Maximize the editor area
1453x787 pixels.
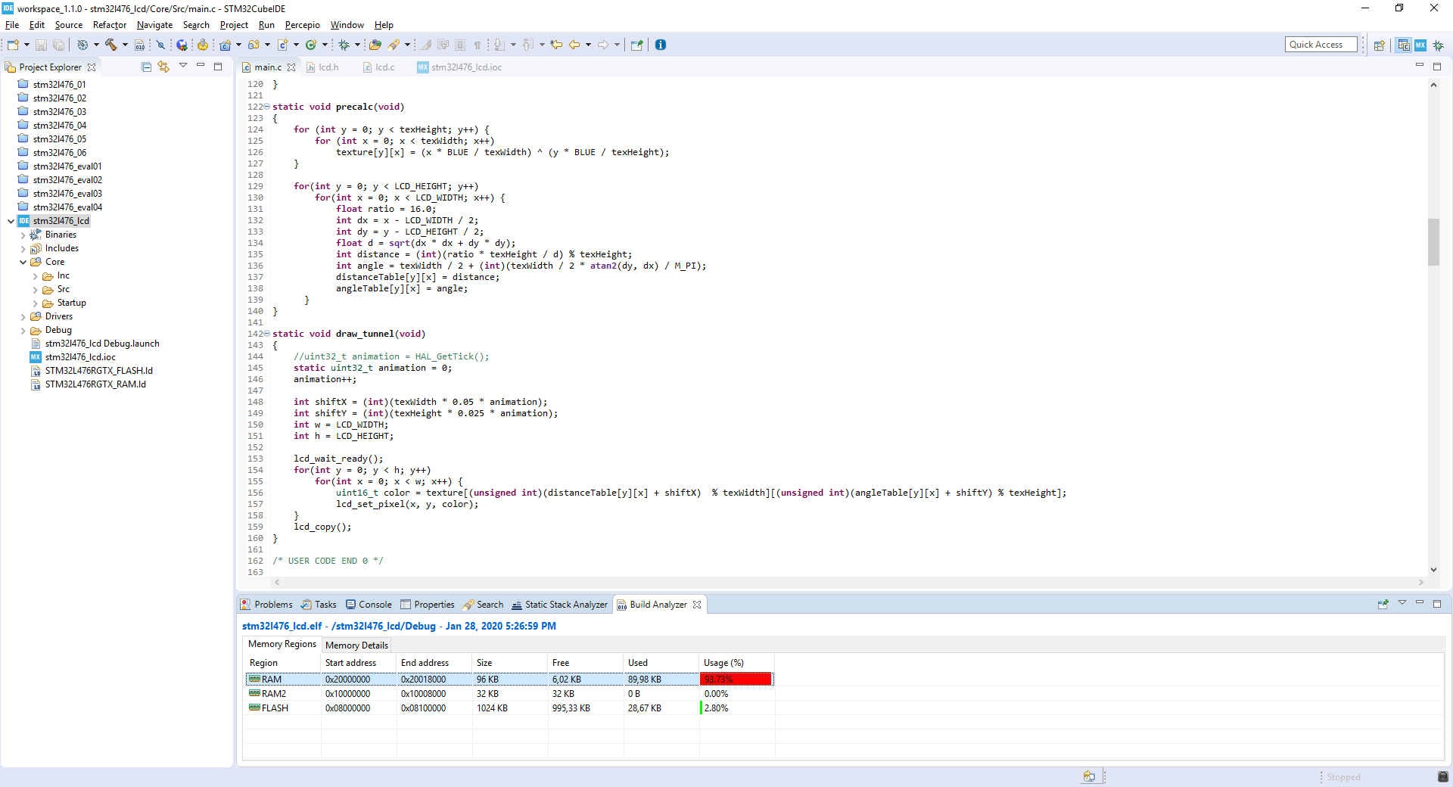tap(1437, 67)
